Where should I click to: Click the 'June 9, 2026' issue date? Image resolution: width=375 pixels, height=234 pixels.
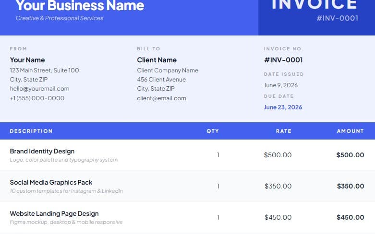point(281,85)
